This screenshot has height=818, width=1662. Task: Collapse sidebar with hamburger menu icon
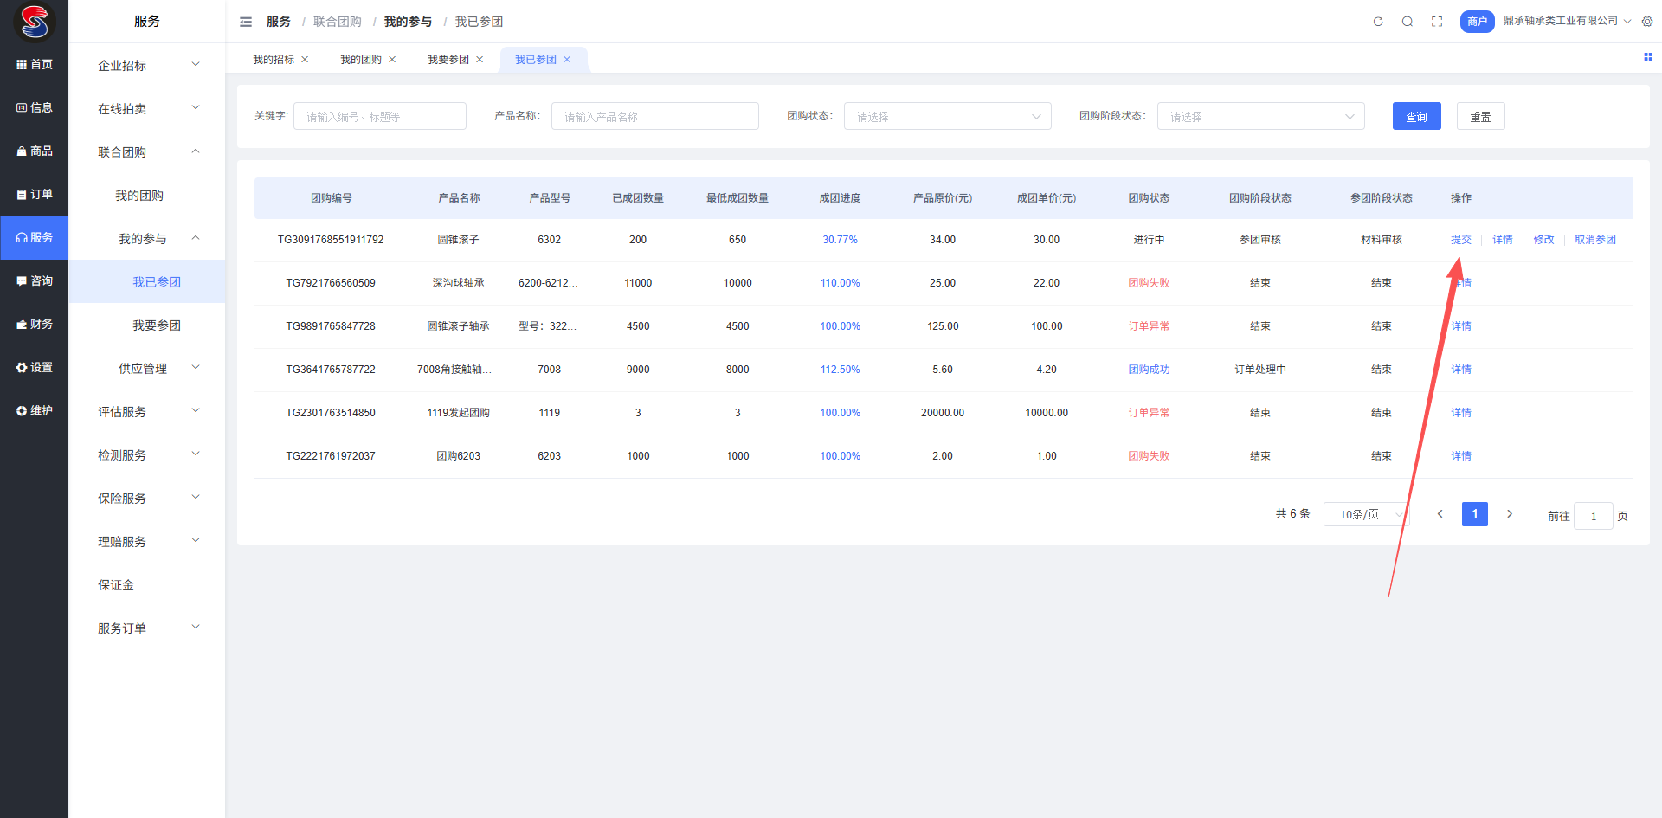246,22
